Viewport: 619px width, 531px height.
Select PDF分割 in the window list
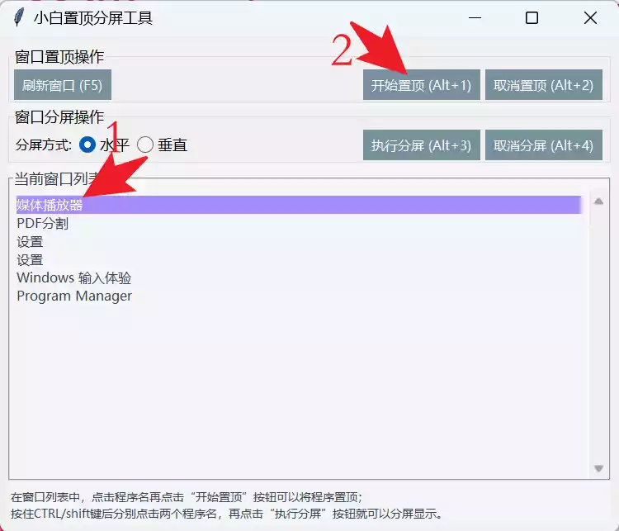tap(42, 224)
